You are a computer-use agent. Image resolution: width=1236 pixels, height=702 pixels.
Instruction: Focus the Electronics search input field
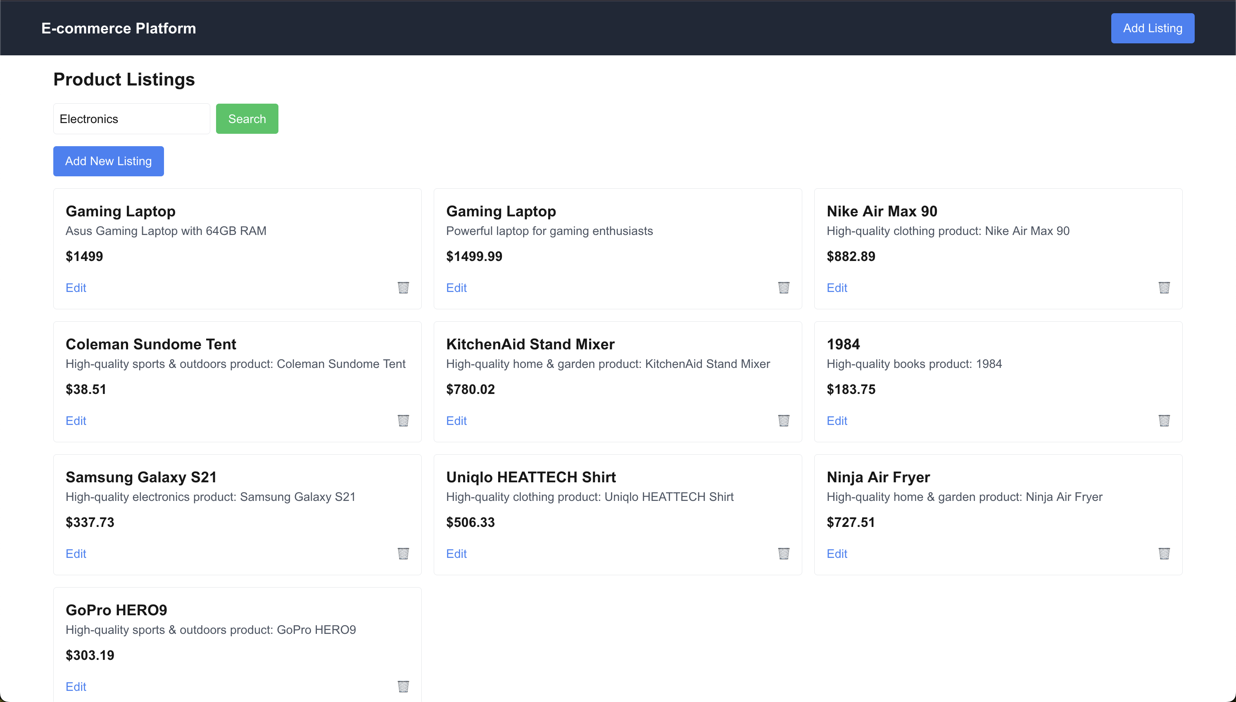[x=132, y=119]
